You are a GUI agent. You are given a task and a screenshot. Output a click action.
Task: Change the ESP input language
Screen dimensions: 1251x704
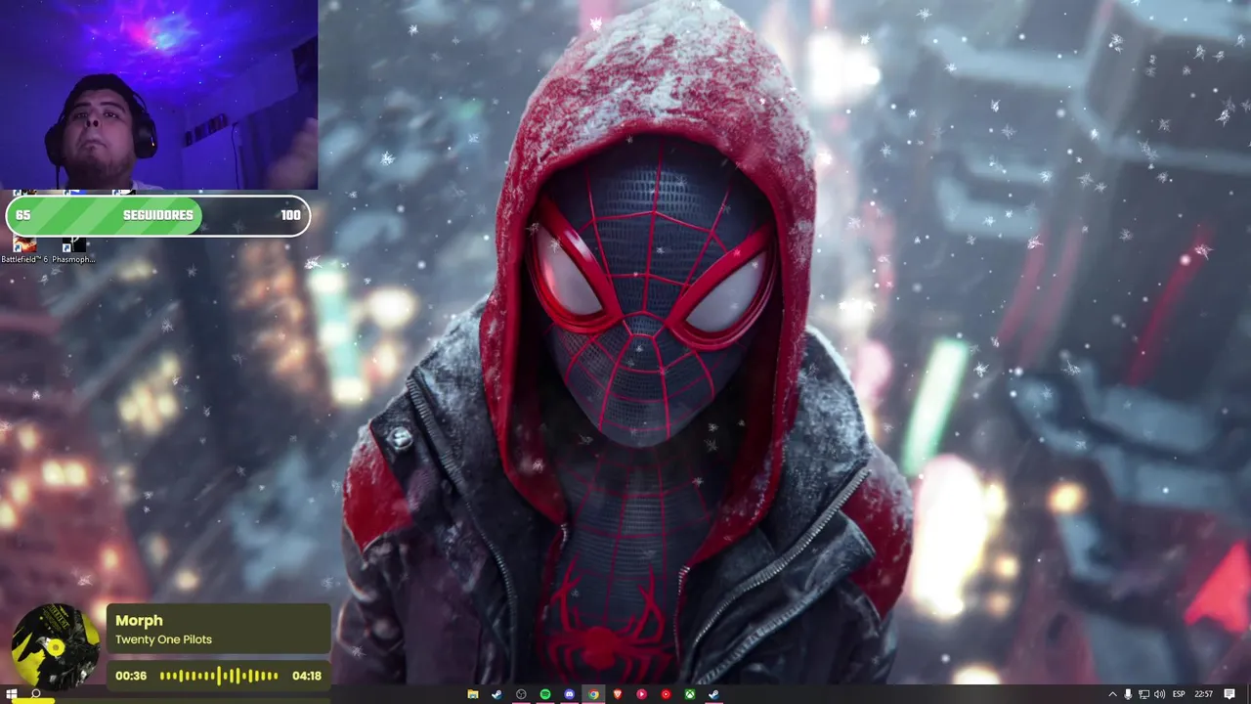point(1179,694)
